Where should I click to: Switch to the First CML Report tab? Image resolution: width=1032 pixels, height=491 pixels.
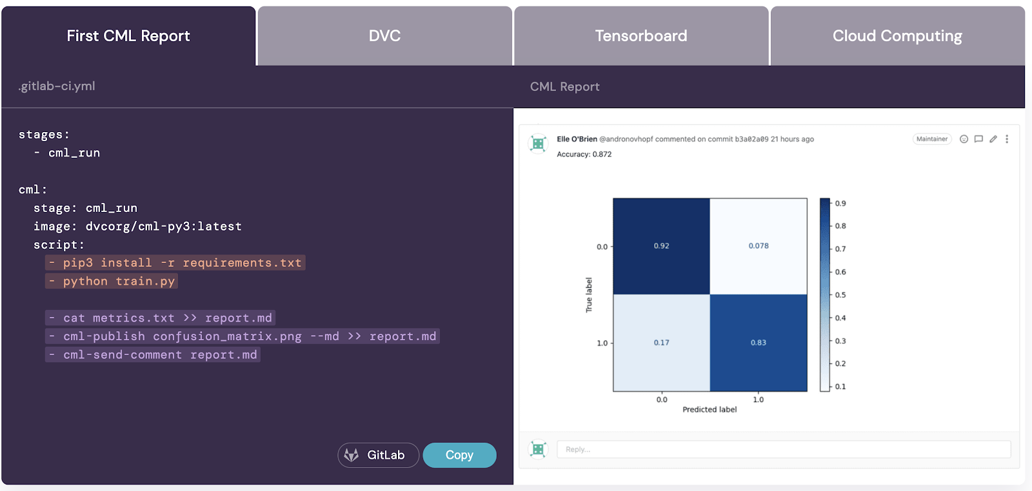pyautogui.click(x=128, y=35)
